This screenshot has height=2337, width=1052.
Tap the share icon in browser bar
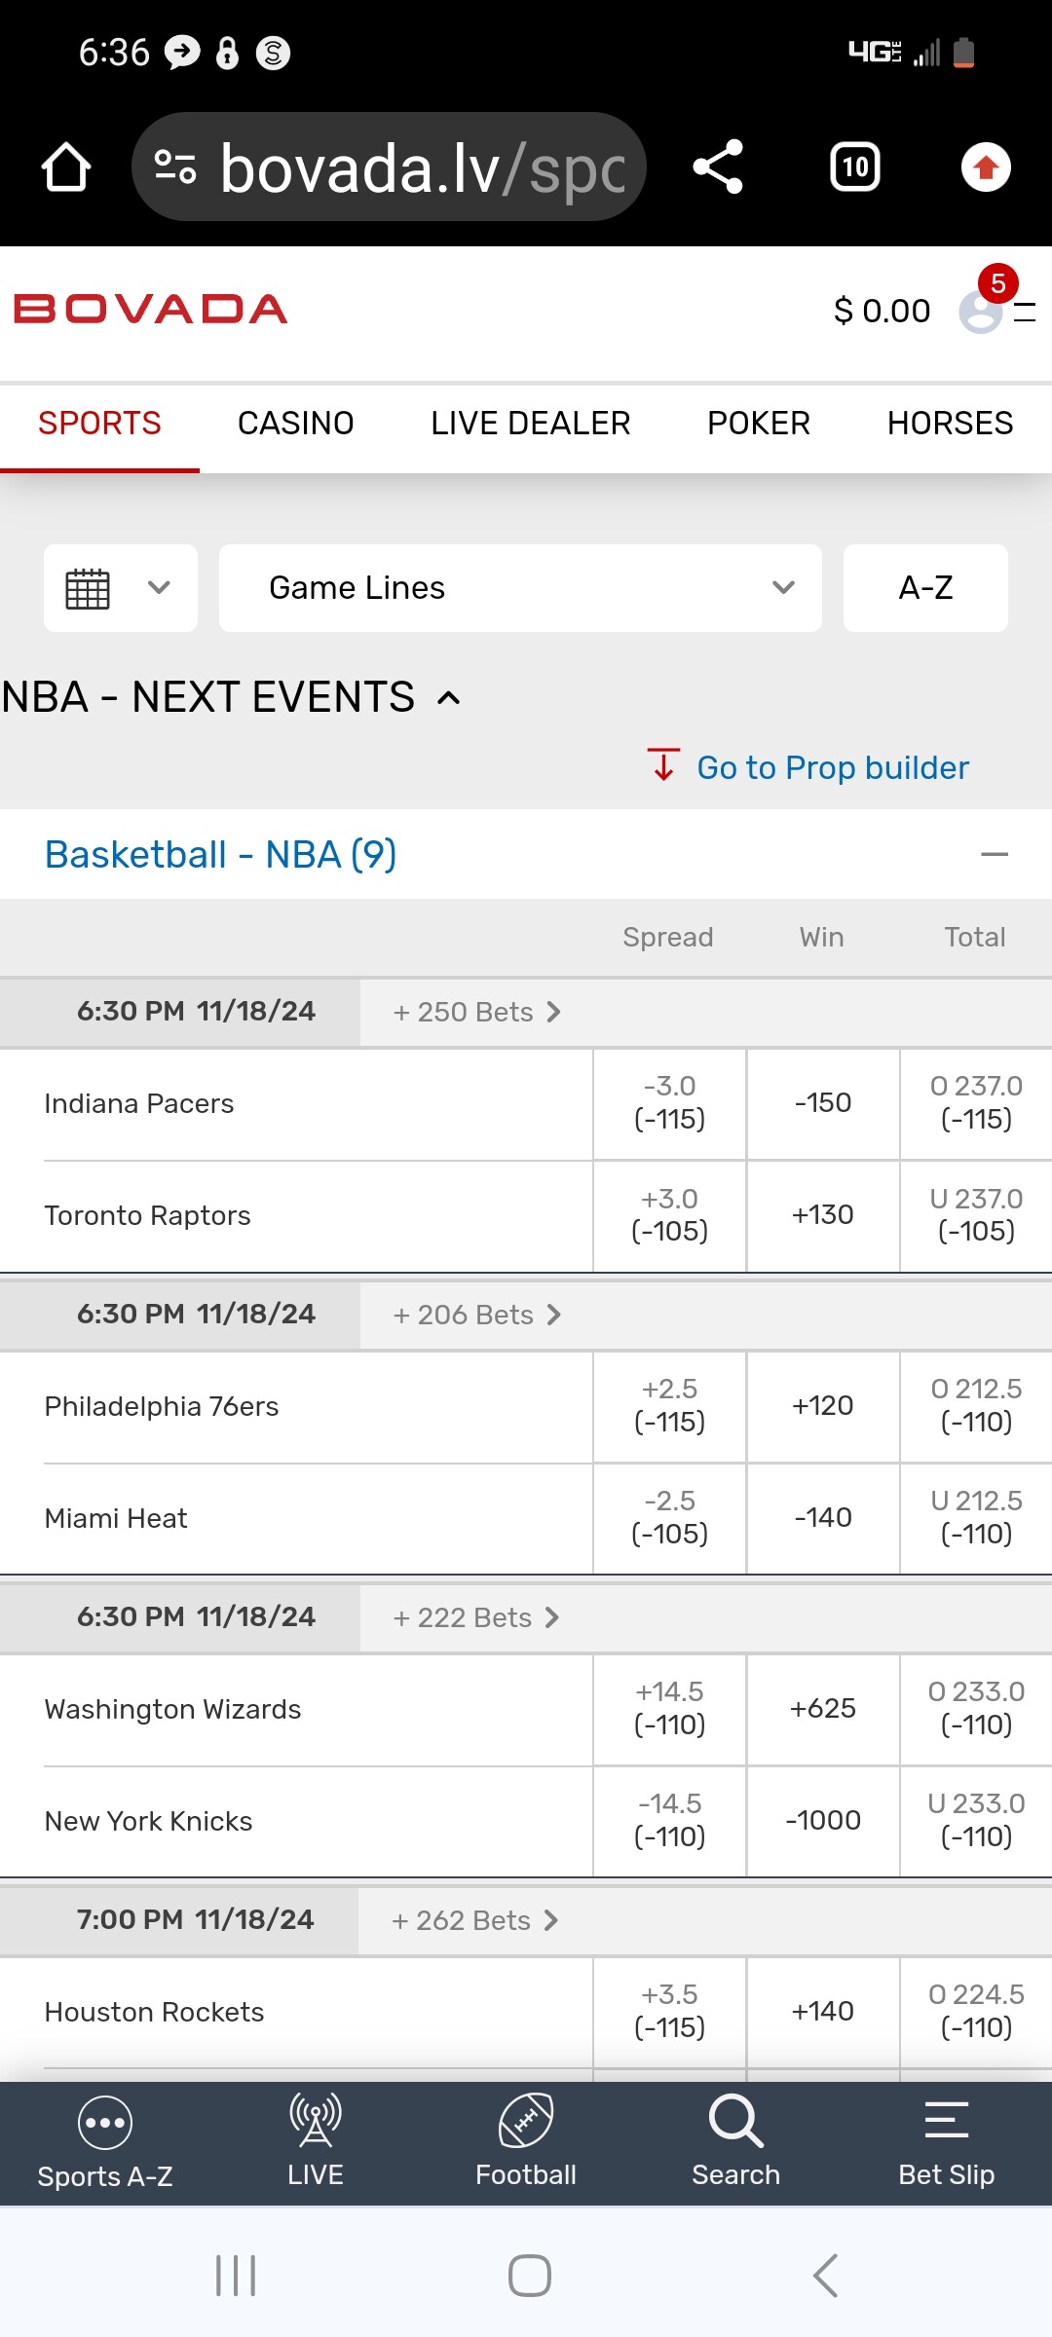click(x=718, y=167)
